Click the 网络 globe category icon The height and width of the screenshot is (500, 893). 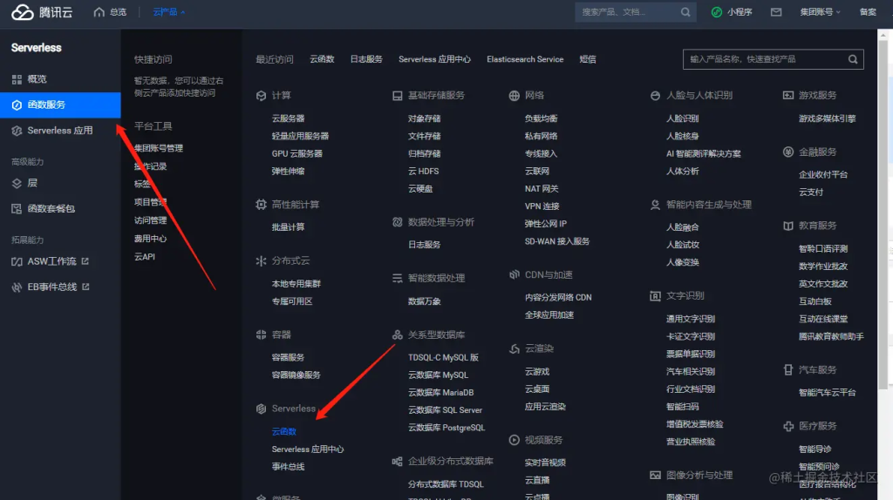click(x=514, y=96)
